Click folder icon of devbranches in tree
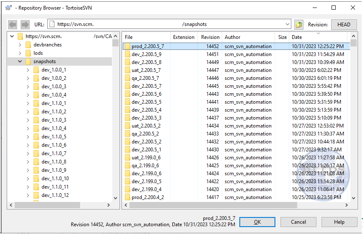 click(28, 45)
